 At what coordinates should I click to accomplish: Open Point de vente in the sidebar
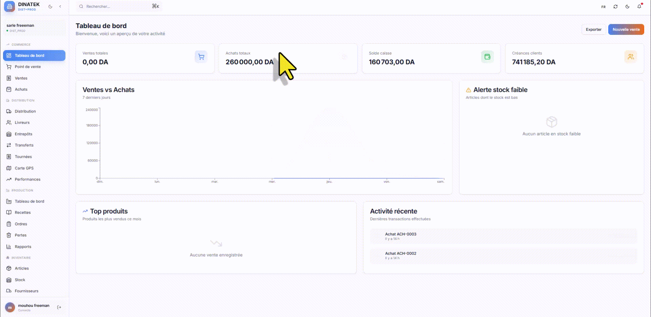tap(27, 67)
